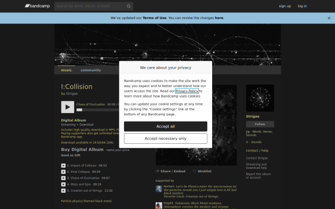The width and height of the screenshot is (335, 209).
Task: Play the Chaos of Fluctuation track in main player
Action: pos(68,107)
